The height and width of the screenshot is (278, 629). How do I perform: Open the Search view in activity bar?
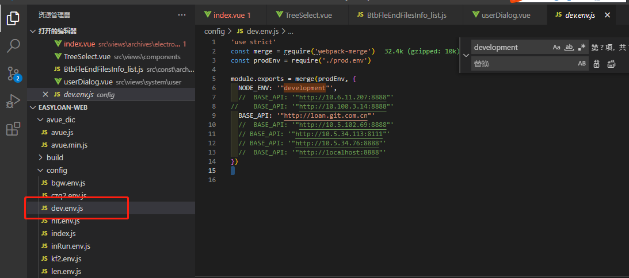[x=13, y=46]
